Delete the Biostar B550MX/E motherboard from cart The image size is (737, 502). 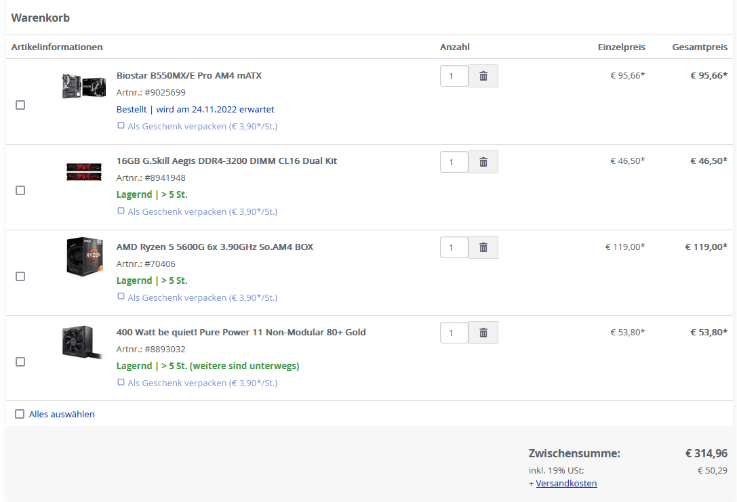[483, 76]
